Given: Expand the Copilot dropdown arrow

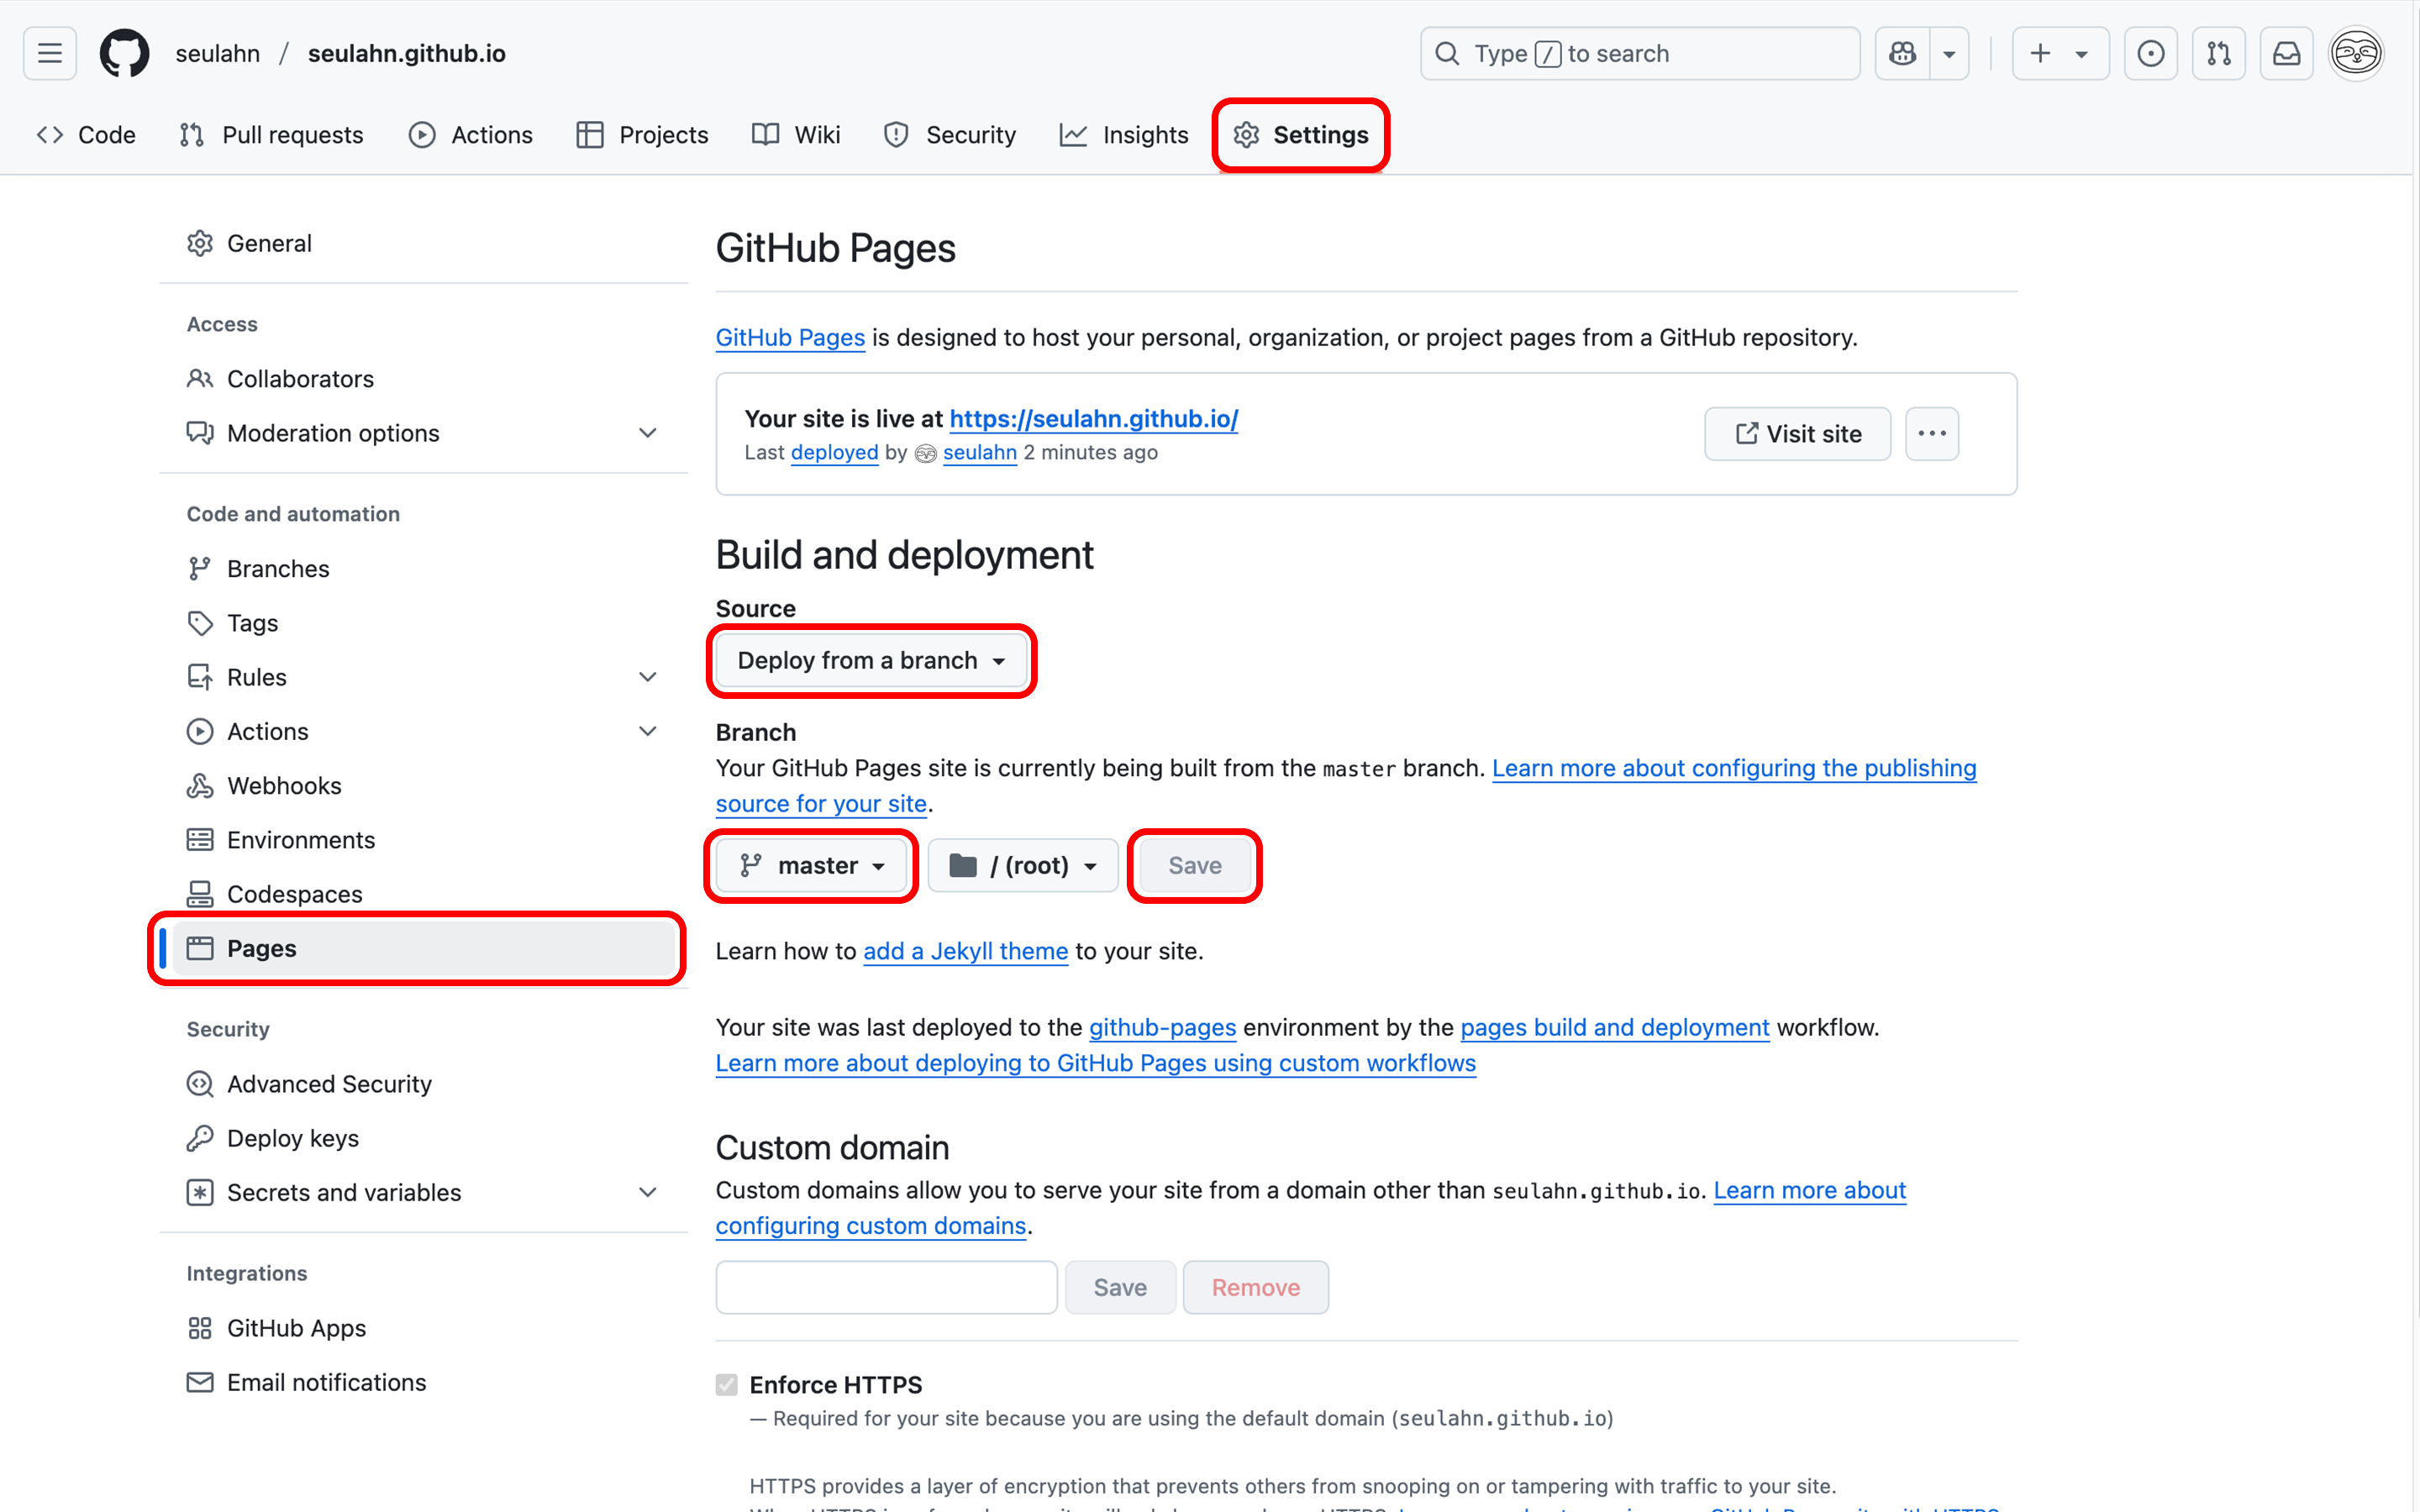Looking at the screenshot, I should pos(1949,53).
